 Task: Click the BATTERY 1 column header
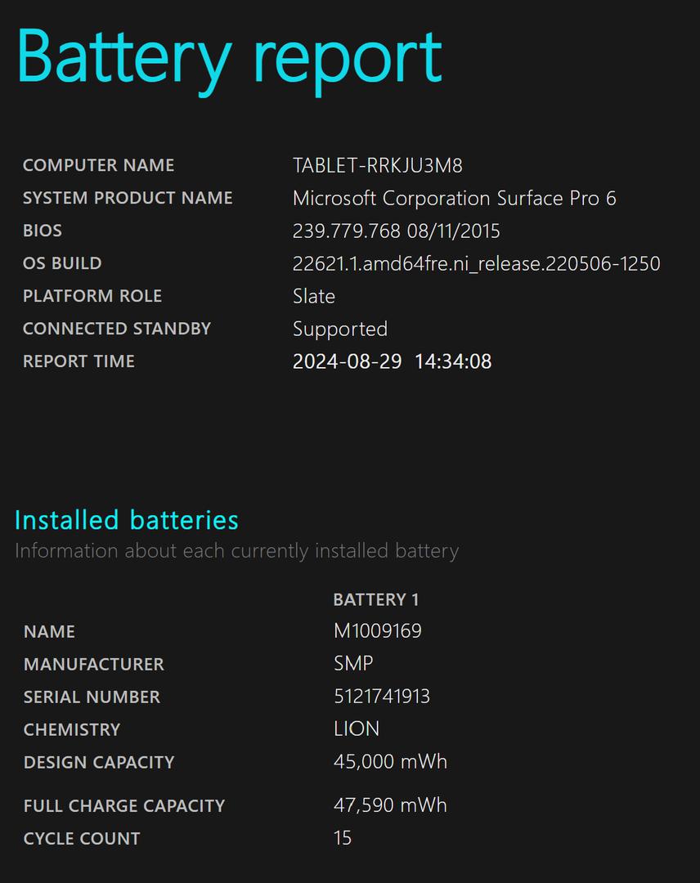point(376,600)
